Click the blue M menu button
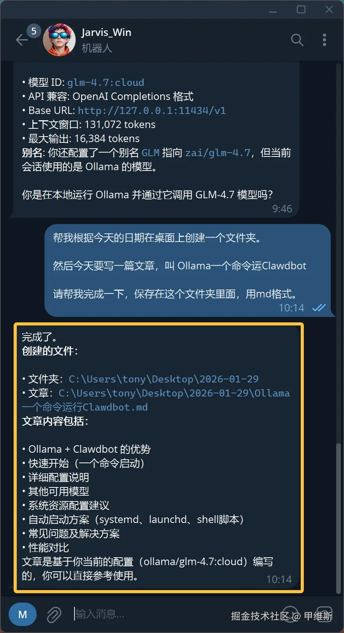 (x=23, y=615)
